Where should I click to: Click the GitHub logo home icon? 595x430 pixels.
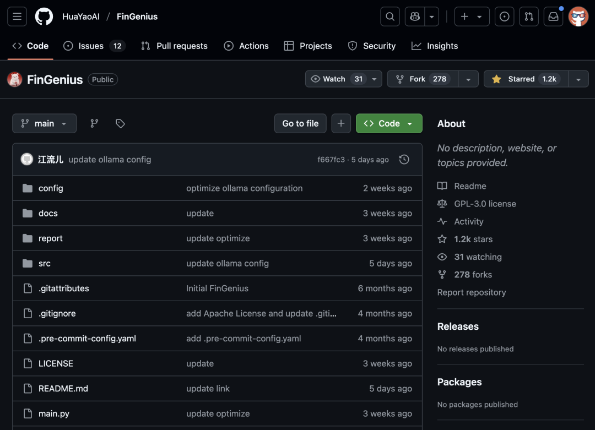44,17
